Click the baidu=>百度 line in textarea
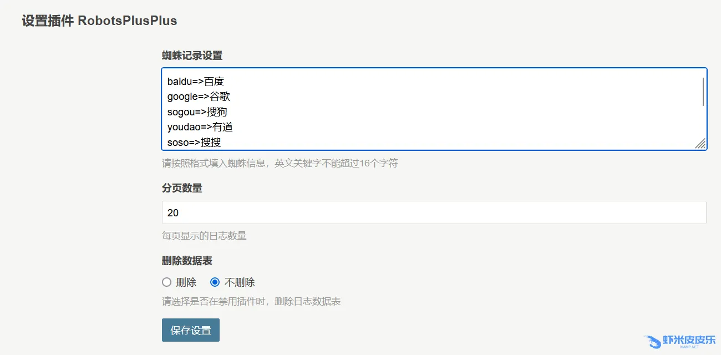 195,82
